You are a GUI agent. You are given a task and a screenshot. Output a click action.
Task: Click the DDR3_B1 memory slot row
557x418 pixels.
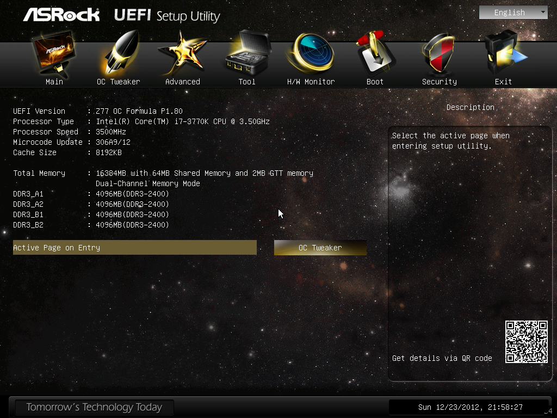coord(91,214)
